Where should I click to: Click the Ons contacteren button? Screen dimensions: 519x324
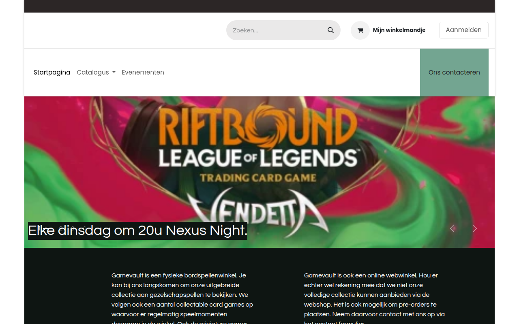pyautogui.click(x=454, y=72)
